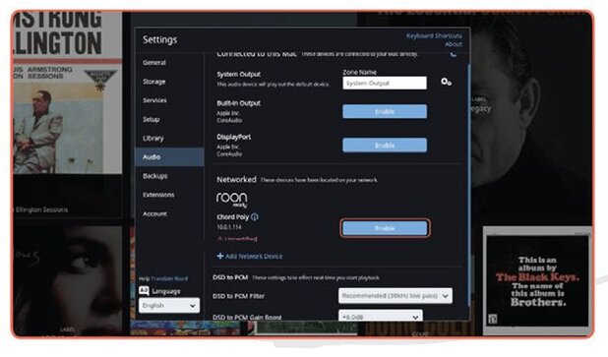Screen dimensions: 608x357
Task: Click the Black Keys Brothers album thumbnail
Action: tap(537, 281)
